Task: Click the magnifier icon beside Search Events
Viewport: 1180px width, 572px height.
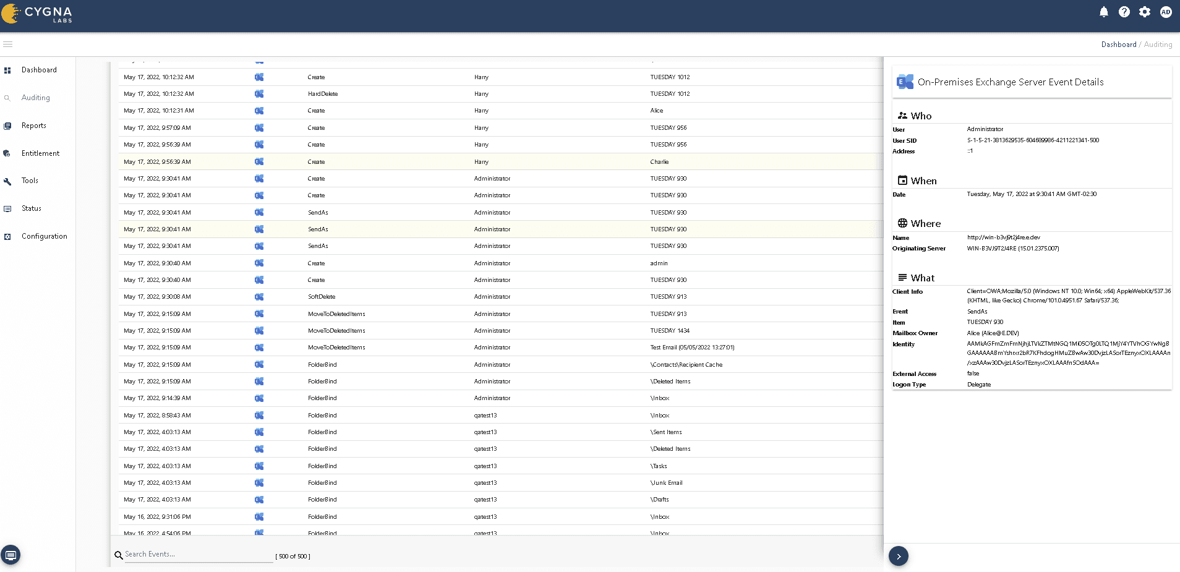Action: (x=119, y=555)
